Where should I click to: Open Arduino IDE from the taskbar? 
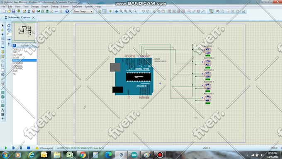pos(134,155)
